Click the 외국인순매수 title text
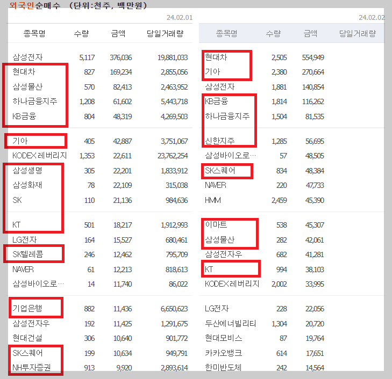The image size is (392, 379). [35, 5]
